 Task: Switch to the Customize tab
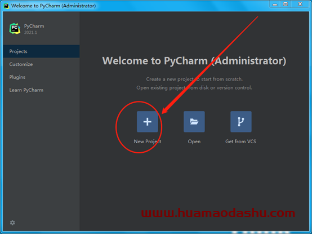coord(41,64)
